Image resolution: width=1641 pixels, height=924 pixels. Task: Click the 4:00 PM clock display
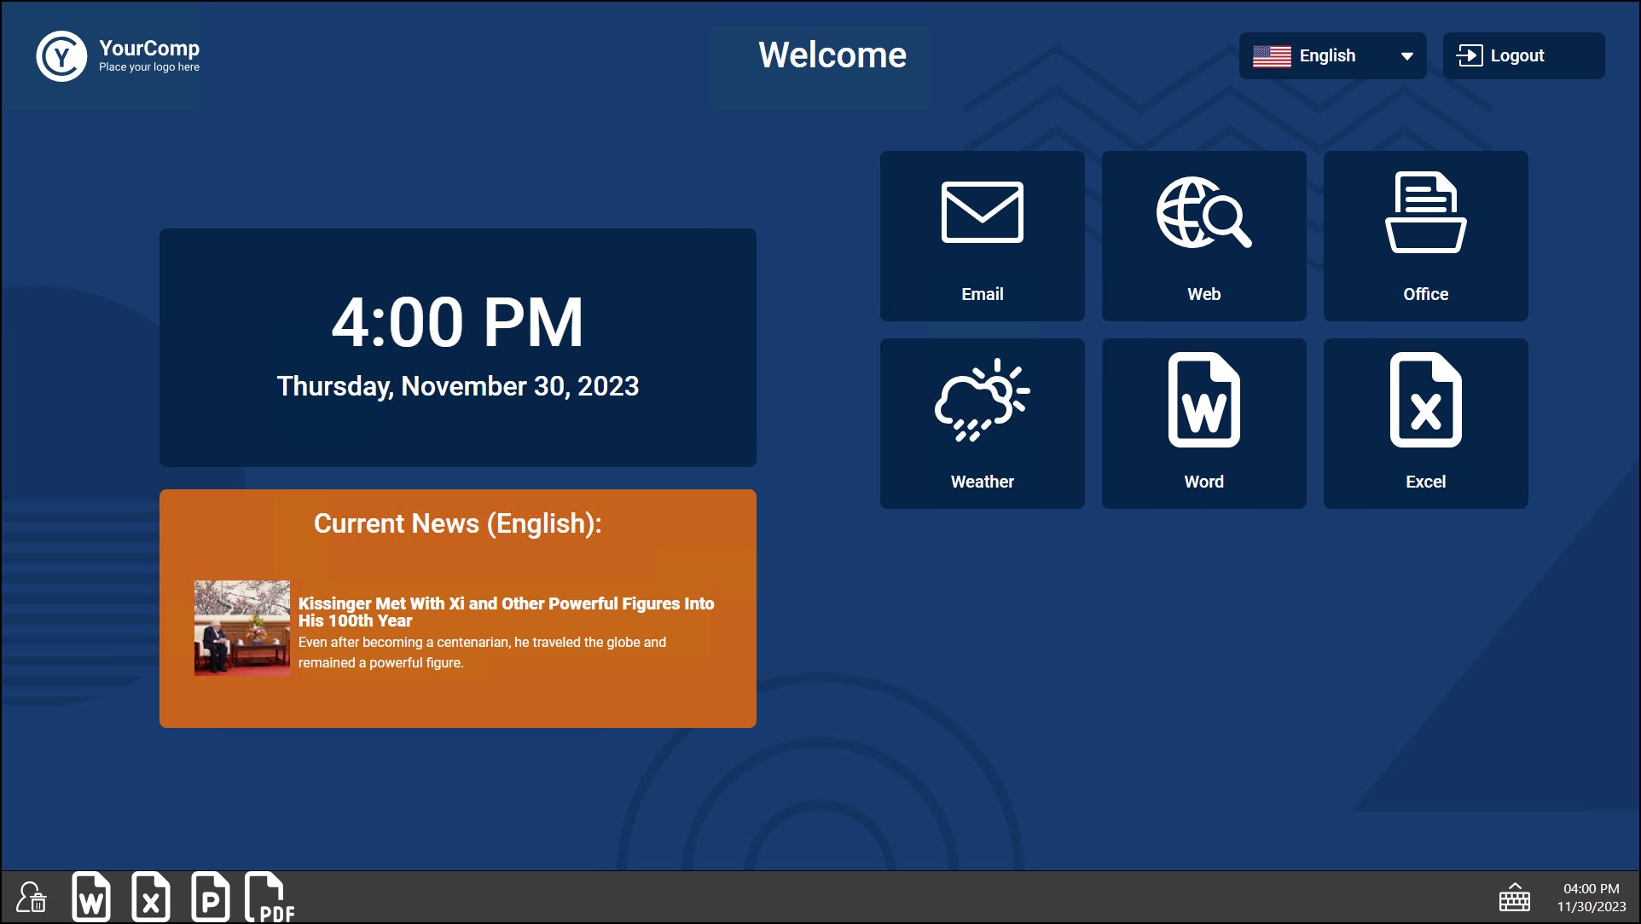click(x=457, y=322)
